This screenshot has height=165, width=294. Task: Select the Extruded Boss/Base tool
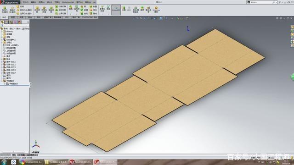coord(5,10)
